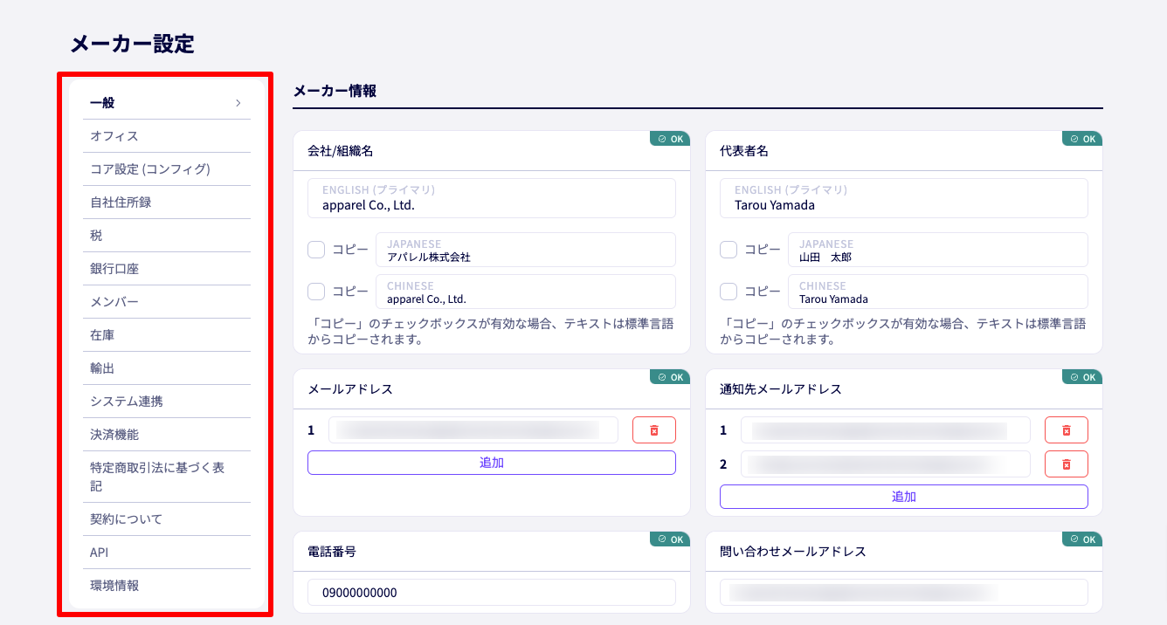This screenshot has width=1167, height=625.
Task: Open API settings section
Action: pyautogui.click(x=167, y=553)
